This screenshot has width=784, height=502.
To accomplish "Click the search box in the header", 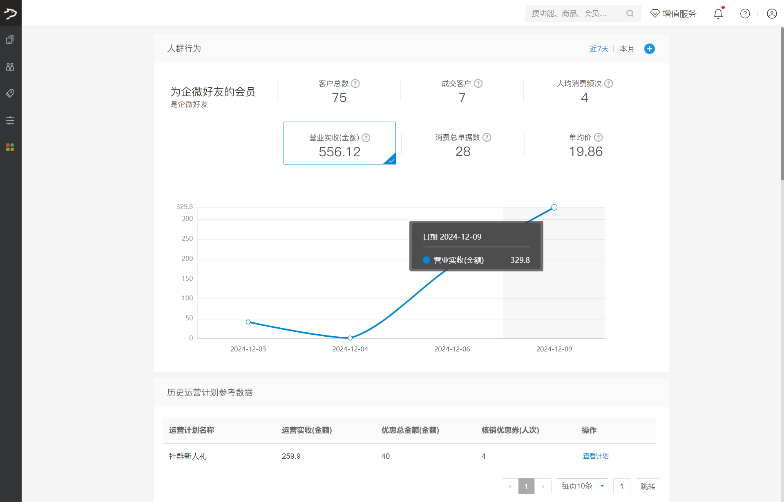I will (576, 14).
